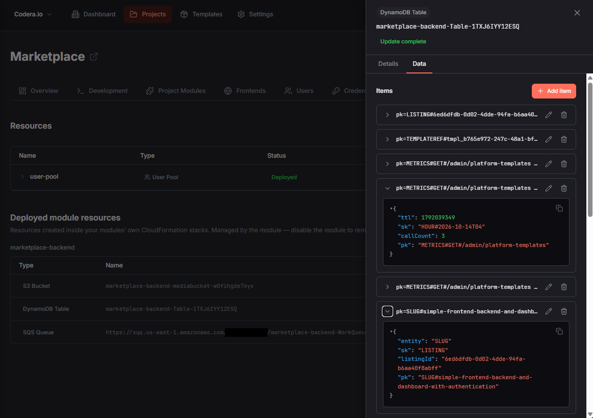Screen dimensions: 593x418
Task: Click marketplace-backend-Table-1TXJ6IYY12ESQ in resources table
Action: pyautogui.click(x=171, y=309)
